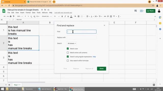This screenshot has width=163, height=91.
Task: Open the text color picker
Action: tap(71, 16)
